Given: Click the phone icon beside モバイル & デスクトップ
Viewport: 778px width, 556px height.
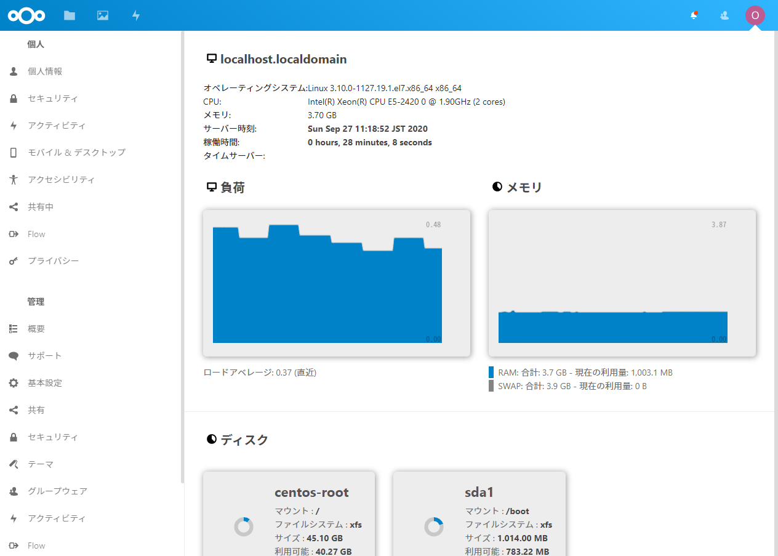Looking at the screenshot, I should point(14,153).
